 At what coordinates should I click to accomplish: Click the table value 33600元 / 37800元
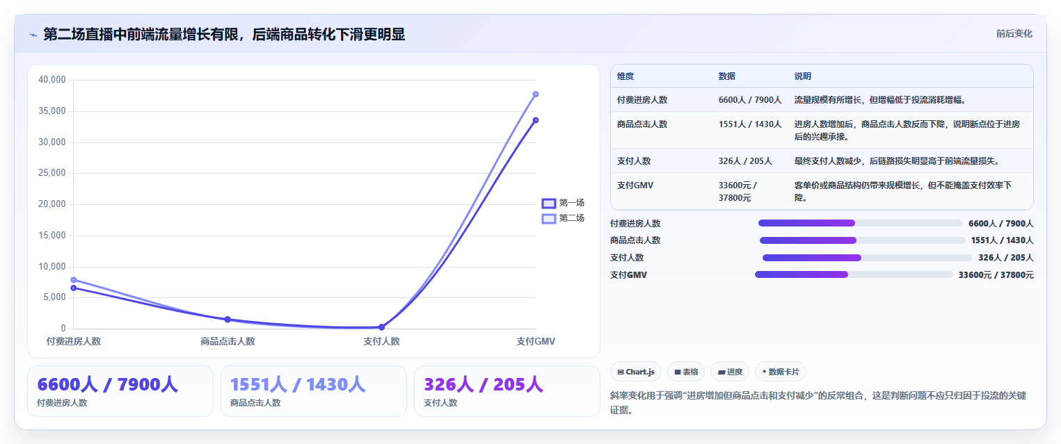(738, 192)
